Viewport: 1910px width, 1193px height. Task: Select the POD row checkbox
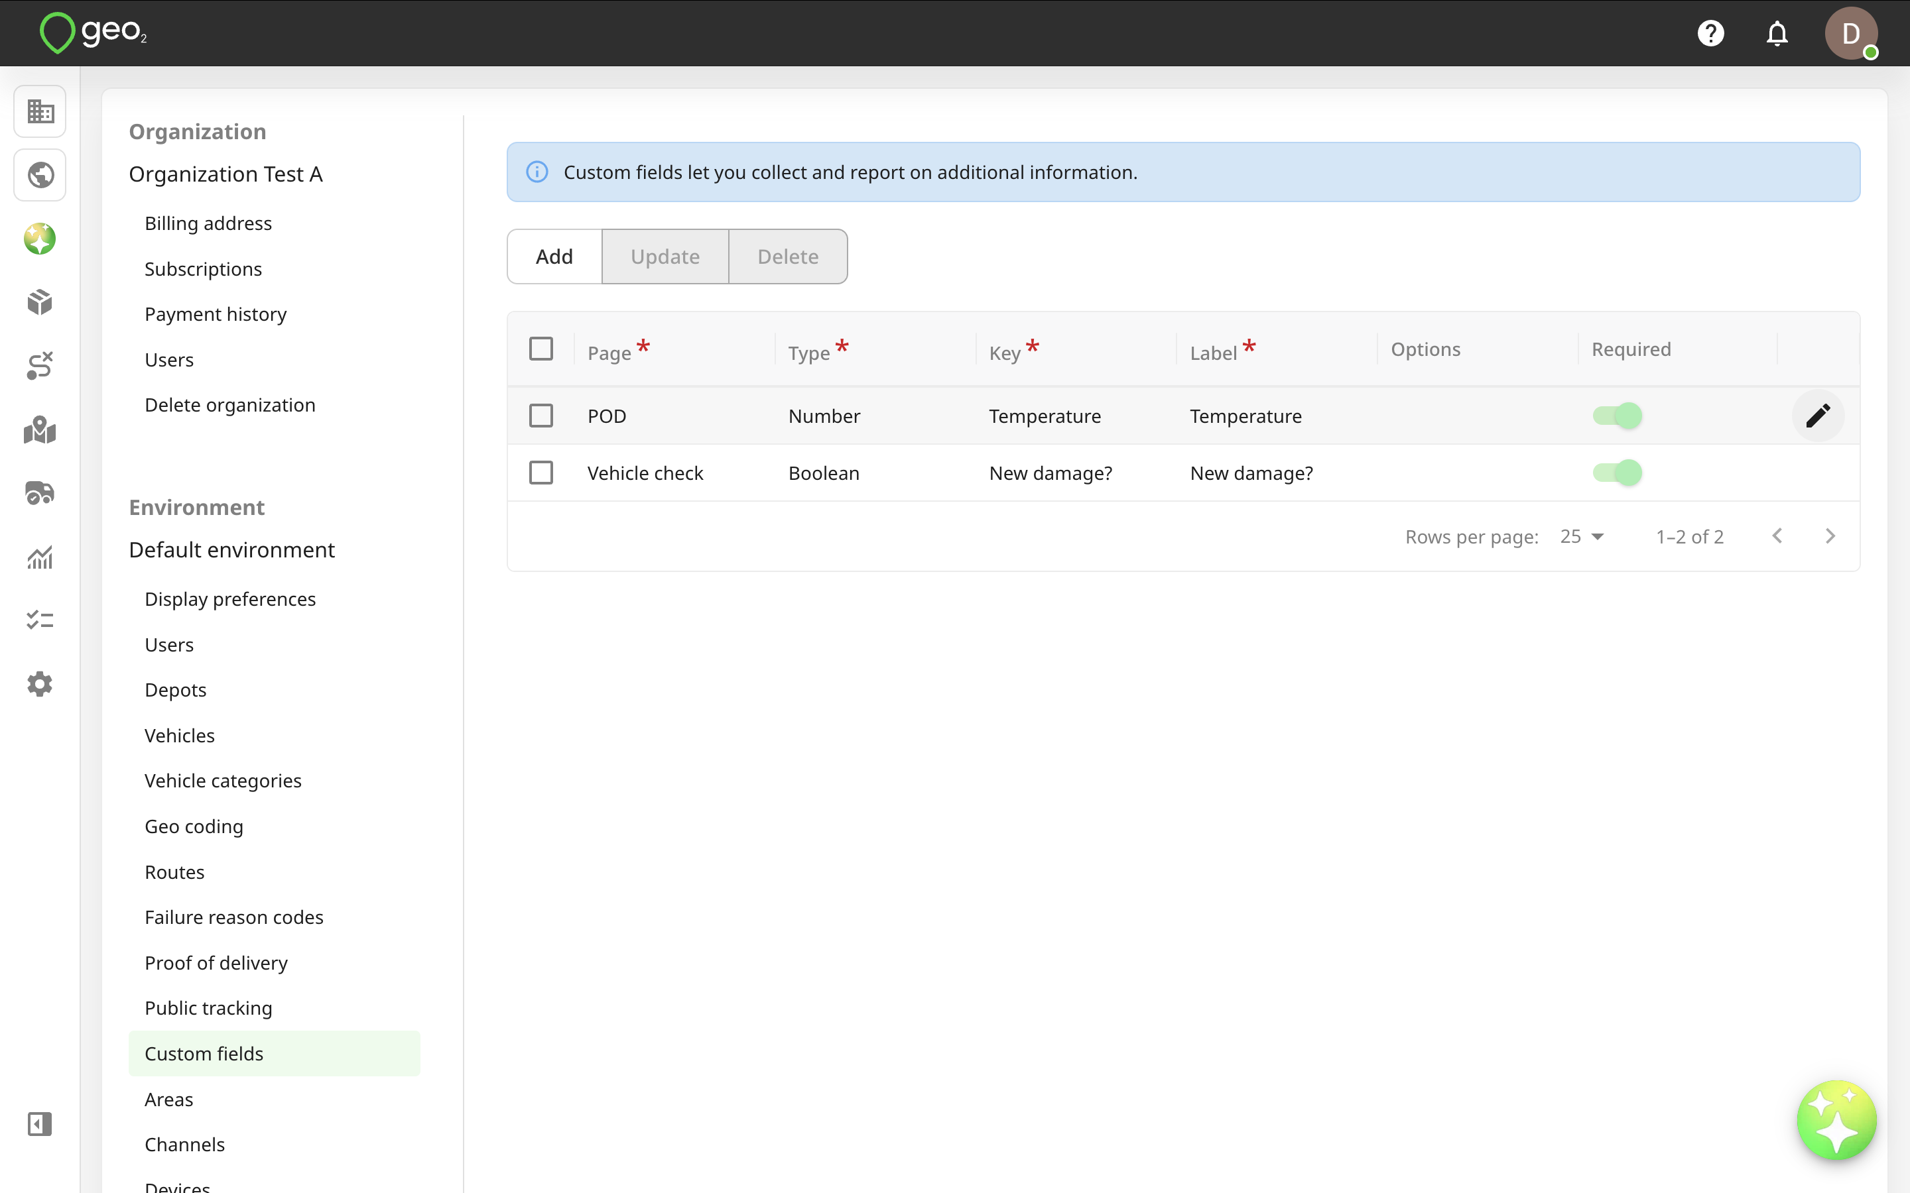541,416
